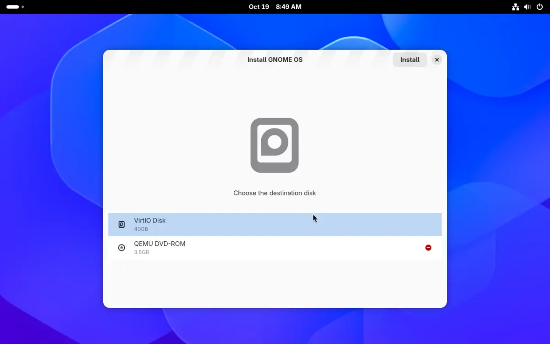Viewport: 550px width, 344px height.
Task: Click the QEMU DVD-ROM disc icon
Action: pos(121,248)
